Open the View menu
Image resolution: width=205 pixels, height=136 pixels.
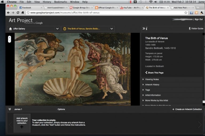pos(37,2)
